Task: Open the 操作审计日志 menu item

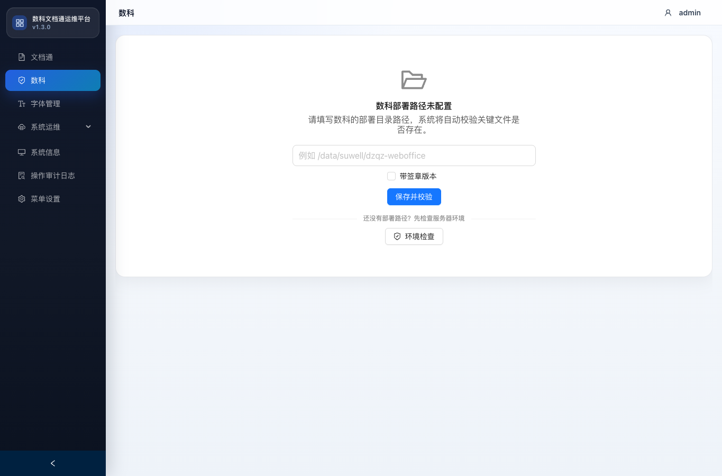Action: (53, 176)
